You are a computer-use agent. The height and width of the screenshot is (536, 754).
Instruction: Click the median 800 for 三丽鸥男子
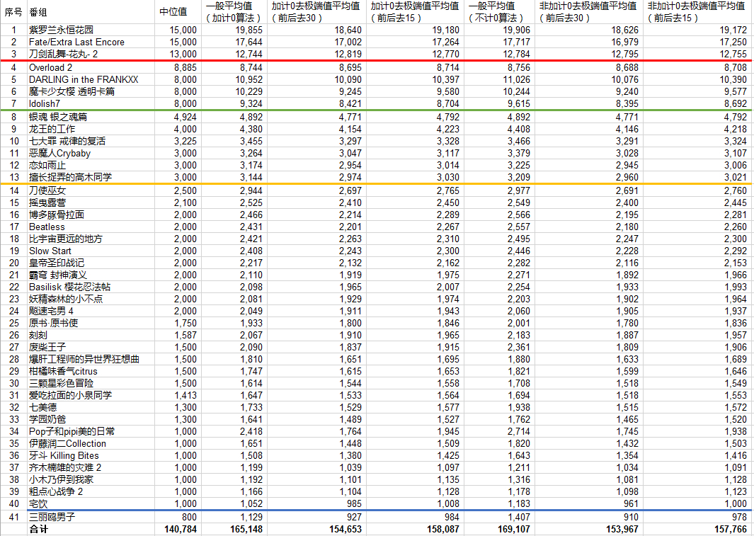[189, 516]
